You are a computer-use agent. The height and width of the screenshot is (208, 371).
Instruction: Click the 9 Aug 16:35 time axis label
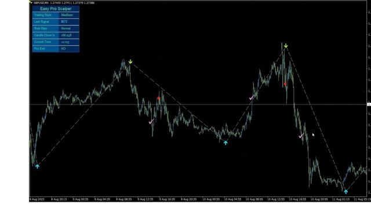[167, 199]
